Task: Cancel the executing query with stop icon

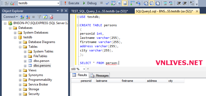Action: (102, 3)
